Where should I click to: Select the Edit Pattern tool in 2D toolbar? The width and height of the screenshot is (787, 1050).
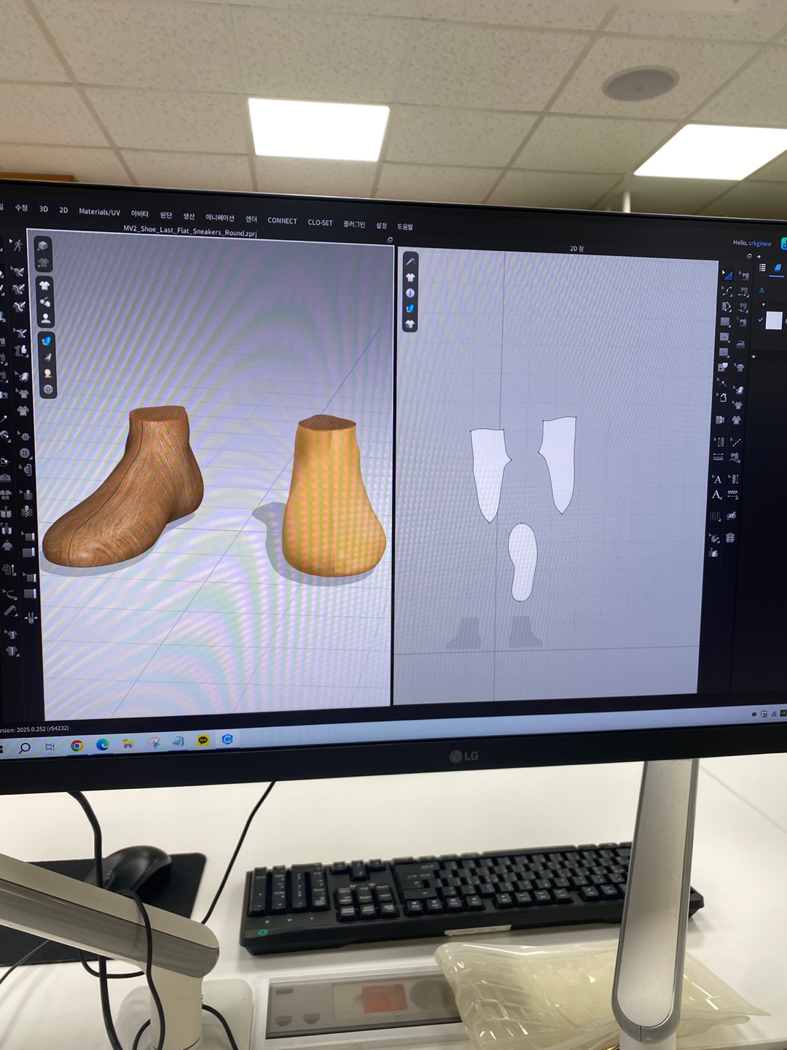point(727,275)
